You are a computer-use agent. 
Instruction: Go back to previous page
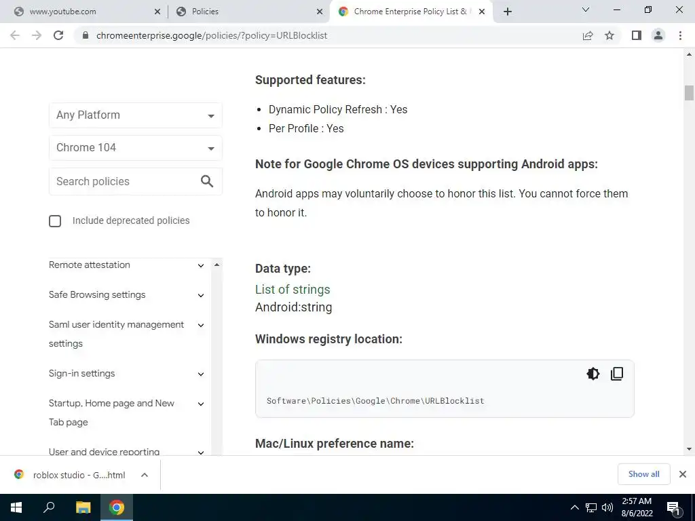point(15,35)
